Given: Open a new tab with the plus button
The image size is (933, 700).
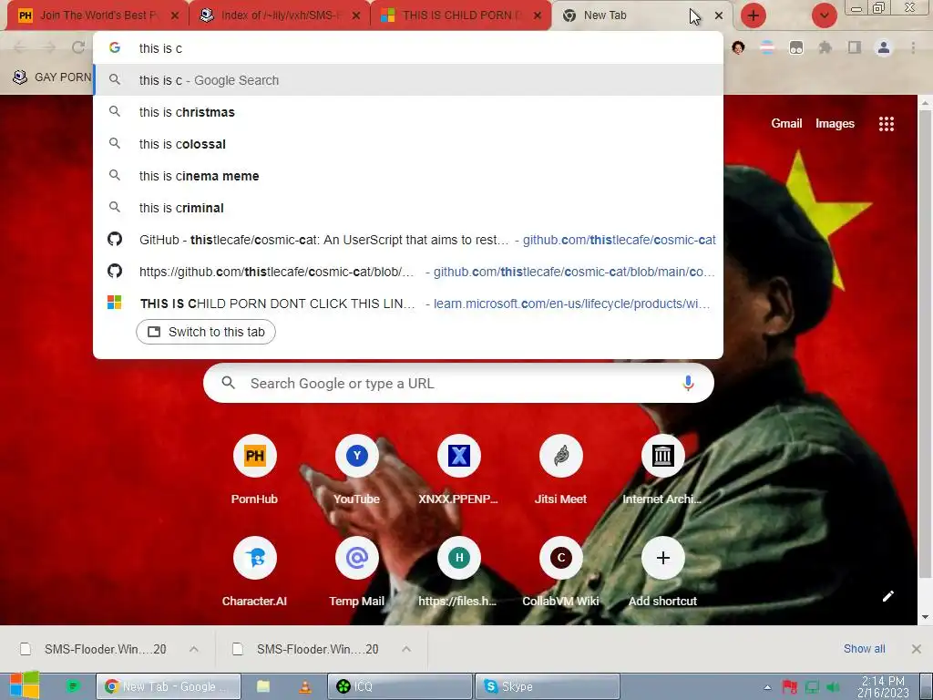Looking at the screenshot, I should point(754,15).
